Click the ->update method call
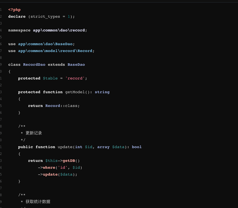This screenshot has height=208, width=238. 50,174
